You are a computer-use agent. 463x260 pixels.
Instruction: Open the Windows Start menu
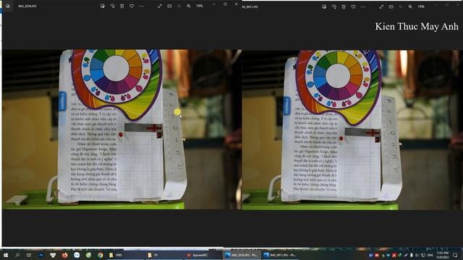[x=5, y=255]
